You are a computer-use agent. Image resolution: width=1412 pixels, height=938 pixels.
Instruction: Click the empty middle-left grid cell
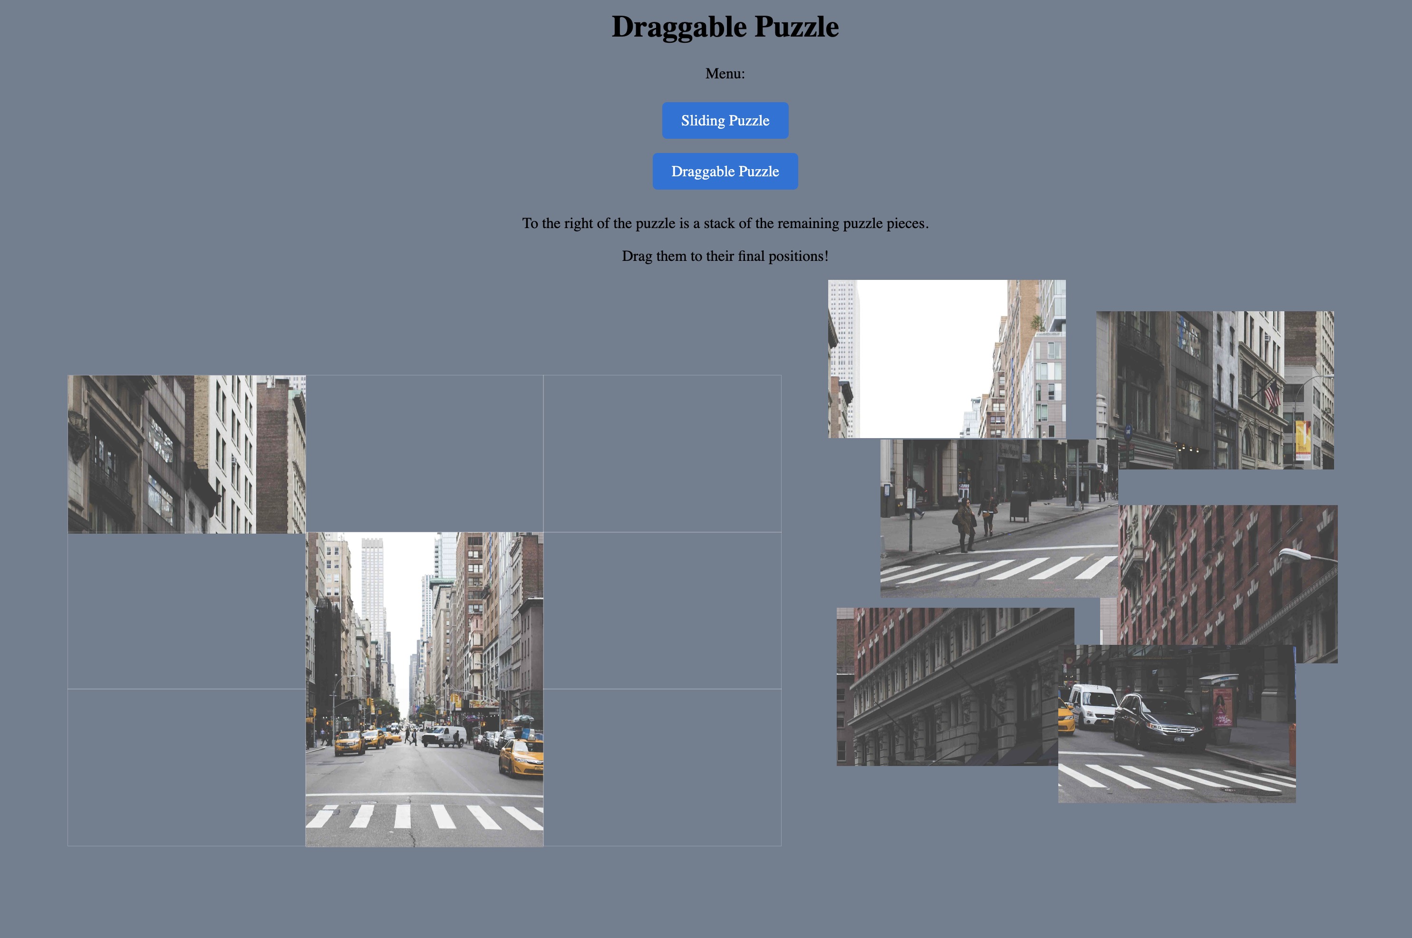pos(187,611)
